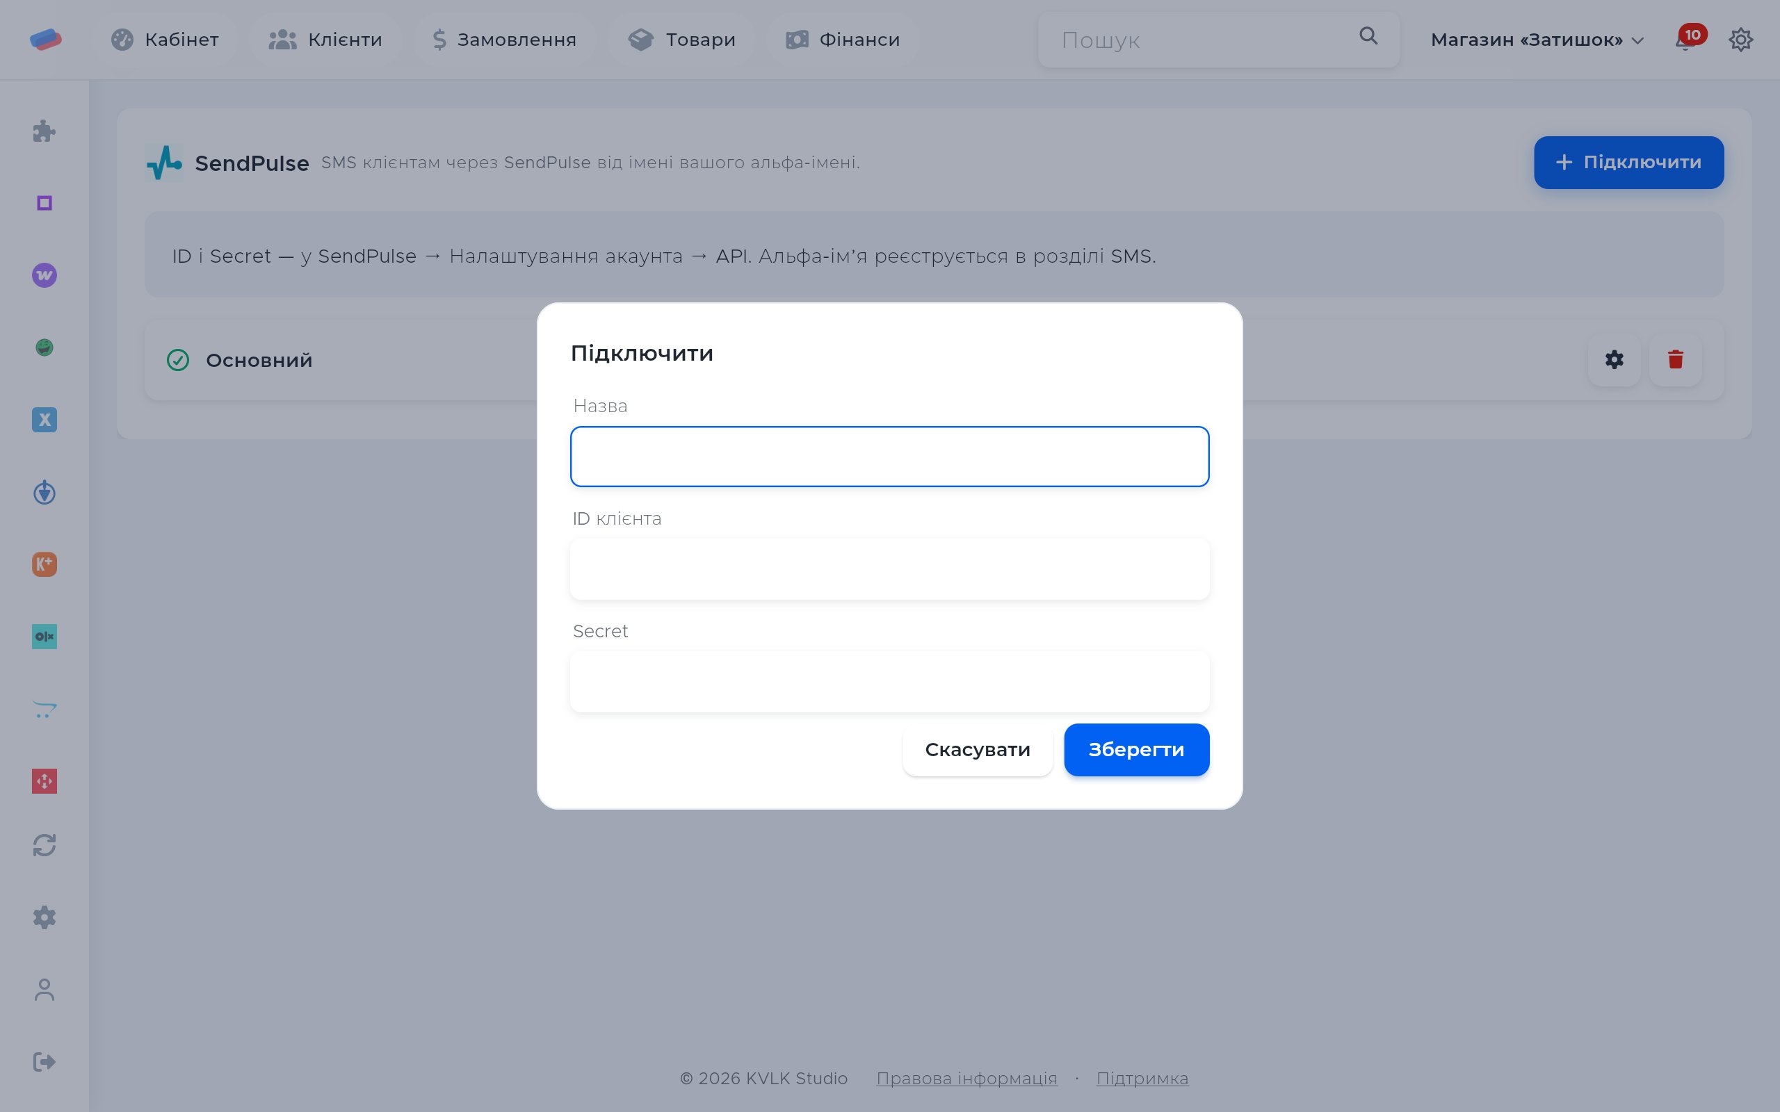Open the Фінанси menu
Image resolution: width=1780 pixels, height=1112 pixels.
pyautogui.click(x=842, y=40)
